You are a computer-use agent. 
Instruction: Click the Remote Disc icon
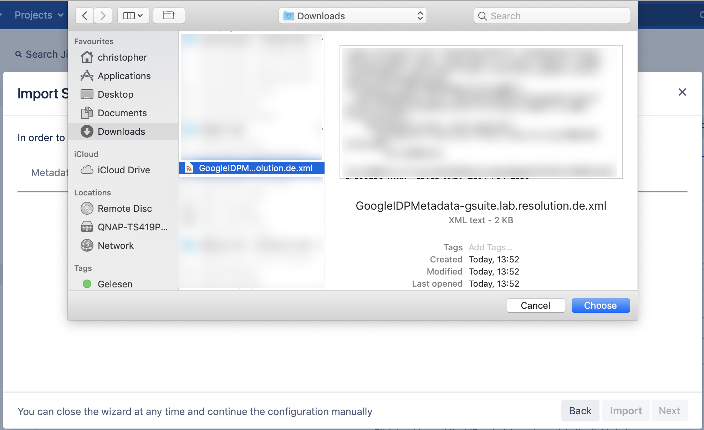coord(87,208)
